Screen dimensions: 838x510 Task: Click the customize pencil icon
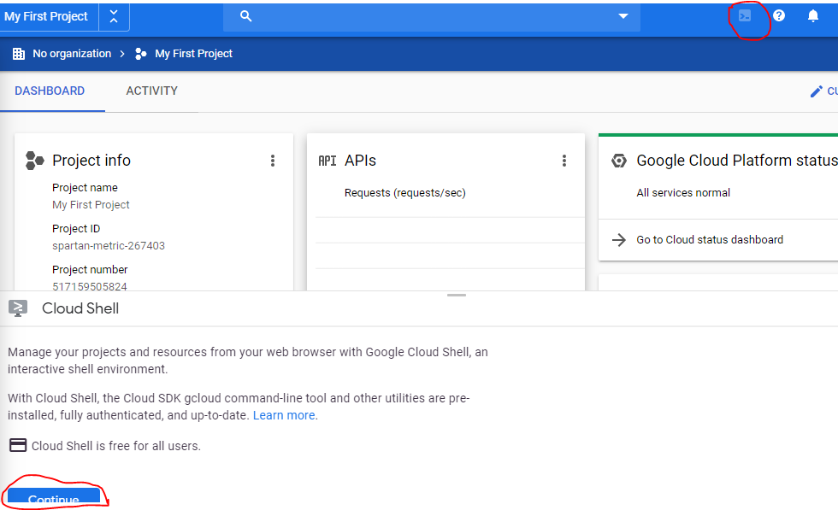point(816,91)
